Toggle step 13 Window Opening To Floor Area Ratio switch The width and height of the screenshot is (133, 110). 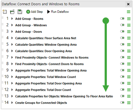tap(122, 96)
